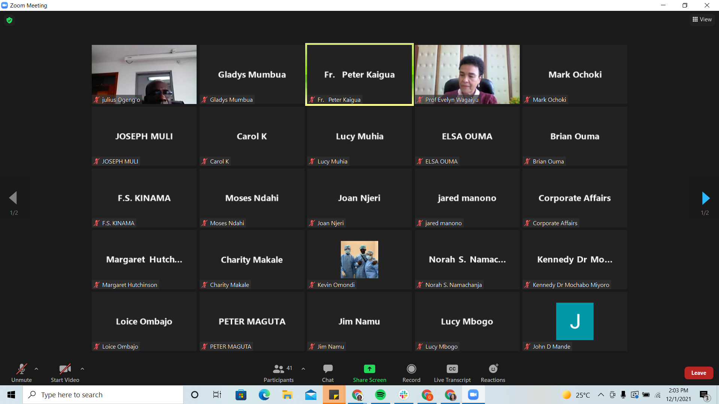719x404 pixels.
Task: Select John D Mande's avatar tile
Action: click(x=574, y=321)
